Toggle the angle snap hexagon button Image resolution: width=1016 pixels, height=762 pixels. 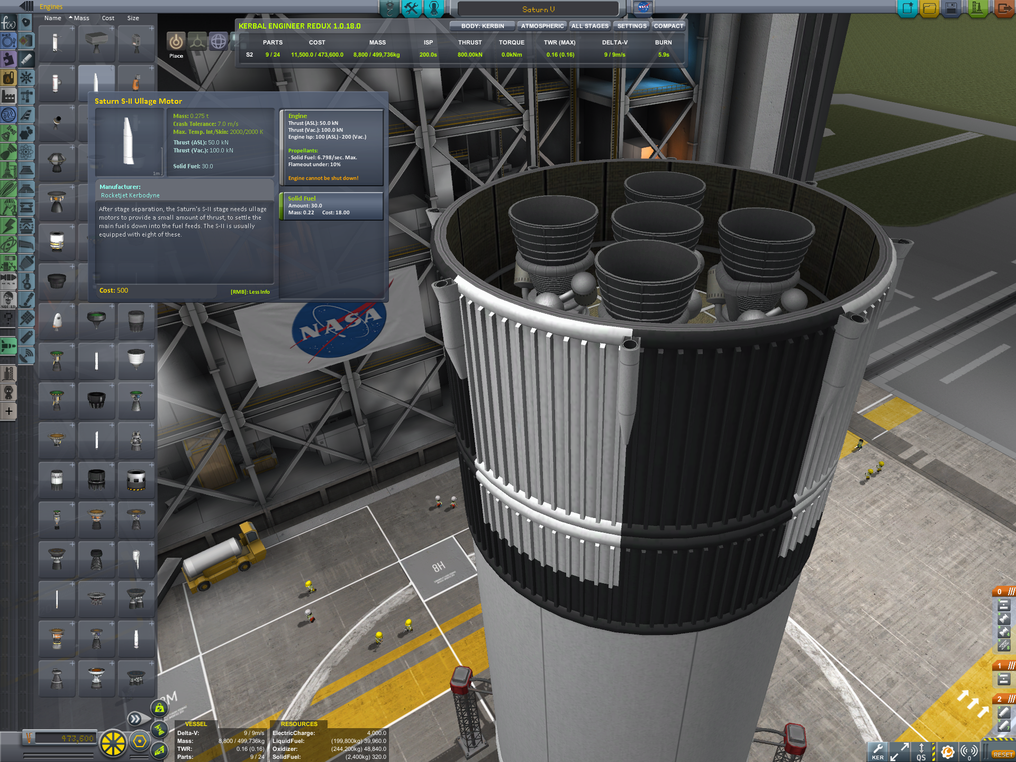point(140,741)
